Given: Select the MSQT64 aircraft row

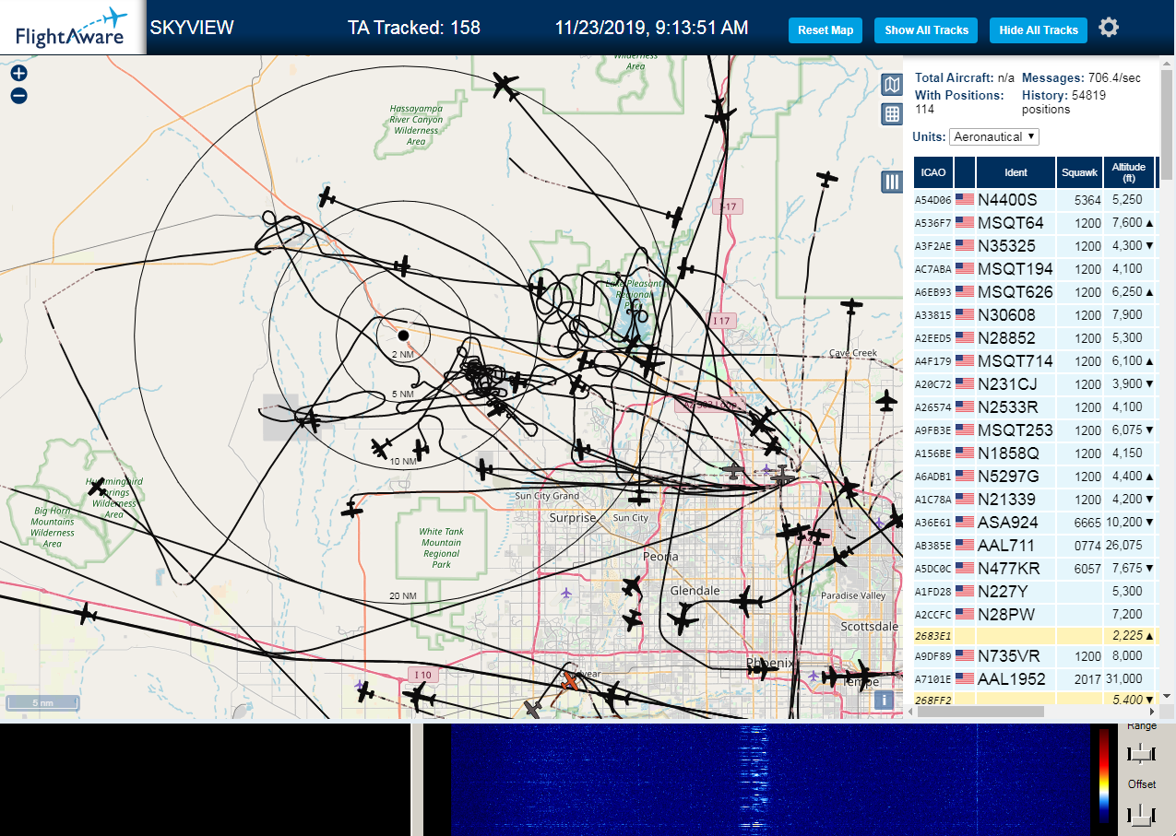Looking at the screenshot, I should click(1036, 222).
